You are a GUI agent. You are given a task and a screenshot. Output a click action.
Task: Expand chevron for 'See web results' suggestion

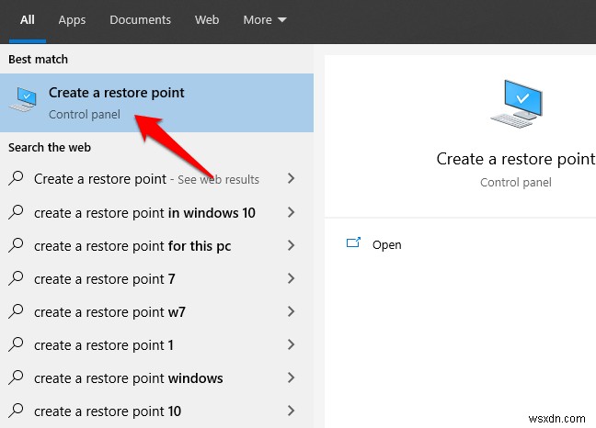click(292, 178)
